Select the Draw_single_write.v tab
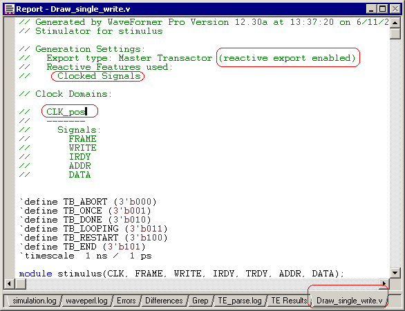405x311 pixels. pyautogui.click(x=349, y=301)
